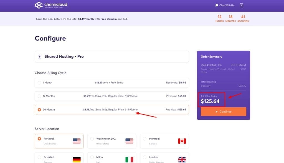Expand the Shared Hosting - Pro section
This screenshot has width=284, height=163.
[40, 56]
